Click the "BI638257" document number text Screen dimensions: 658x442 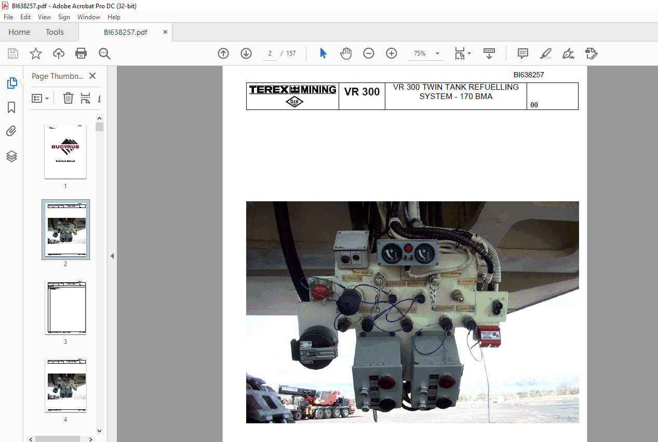[x=529, y=75]
